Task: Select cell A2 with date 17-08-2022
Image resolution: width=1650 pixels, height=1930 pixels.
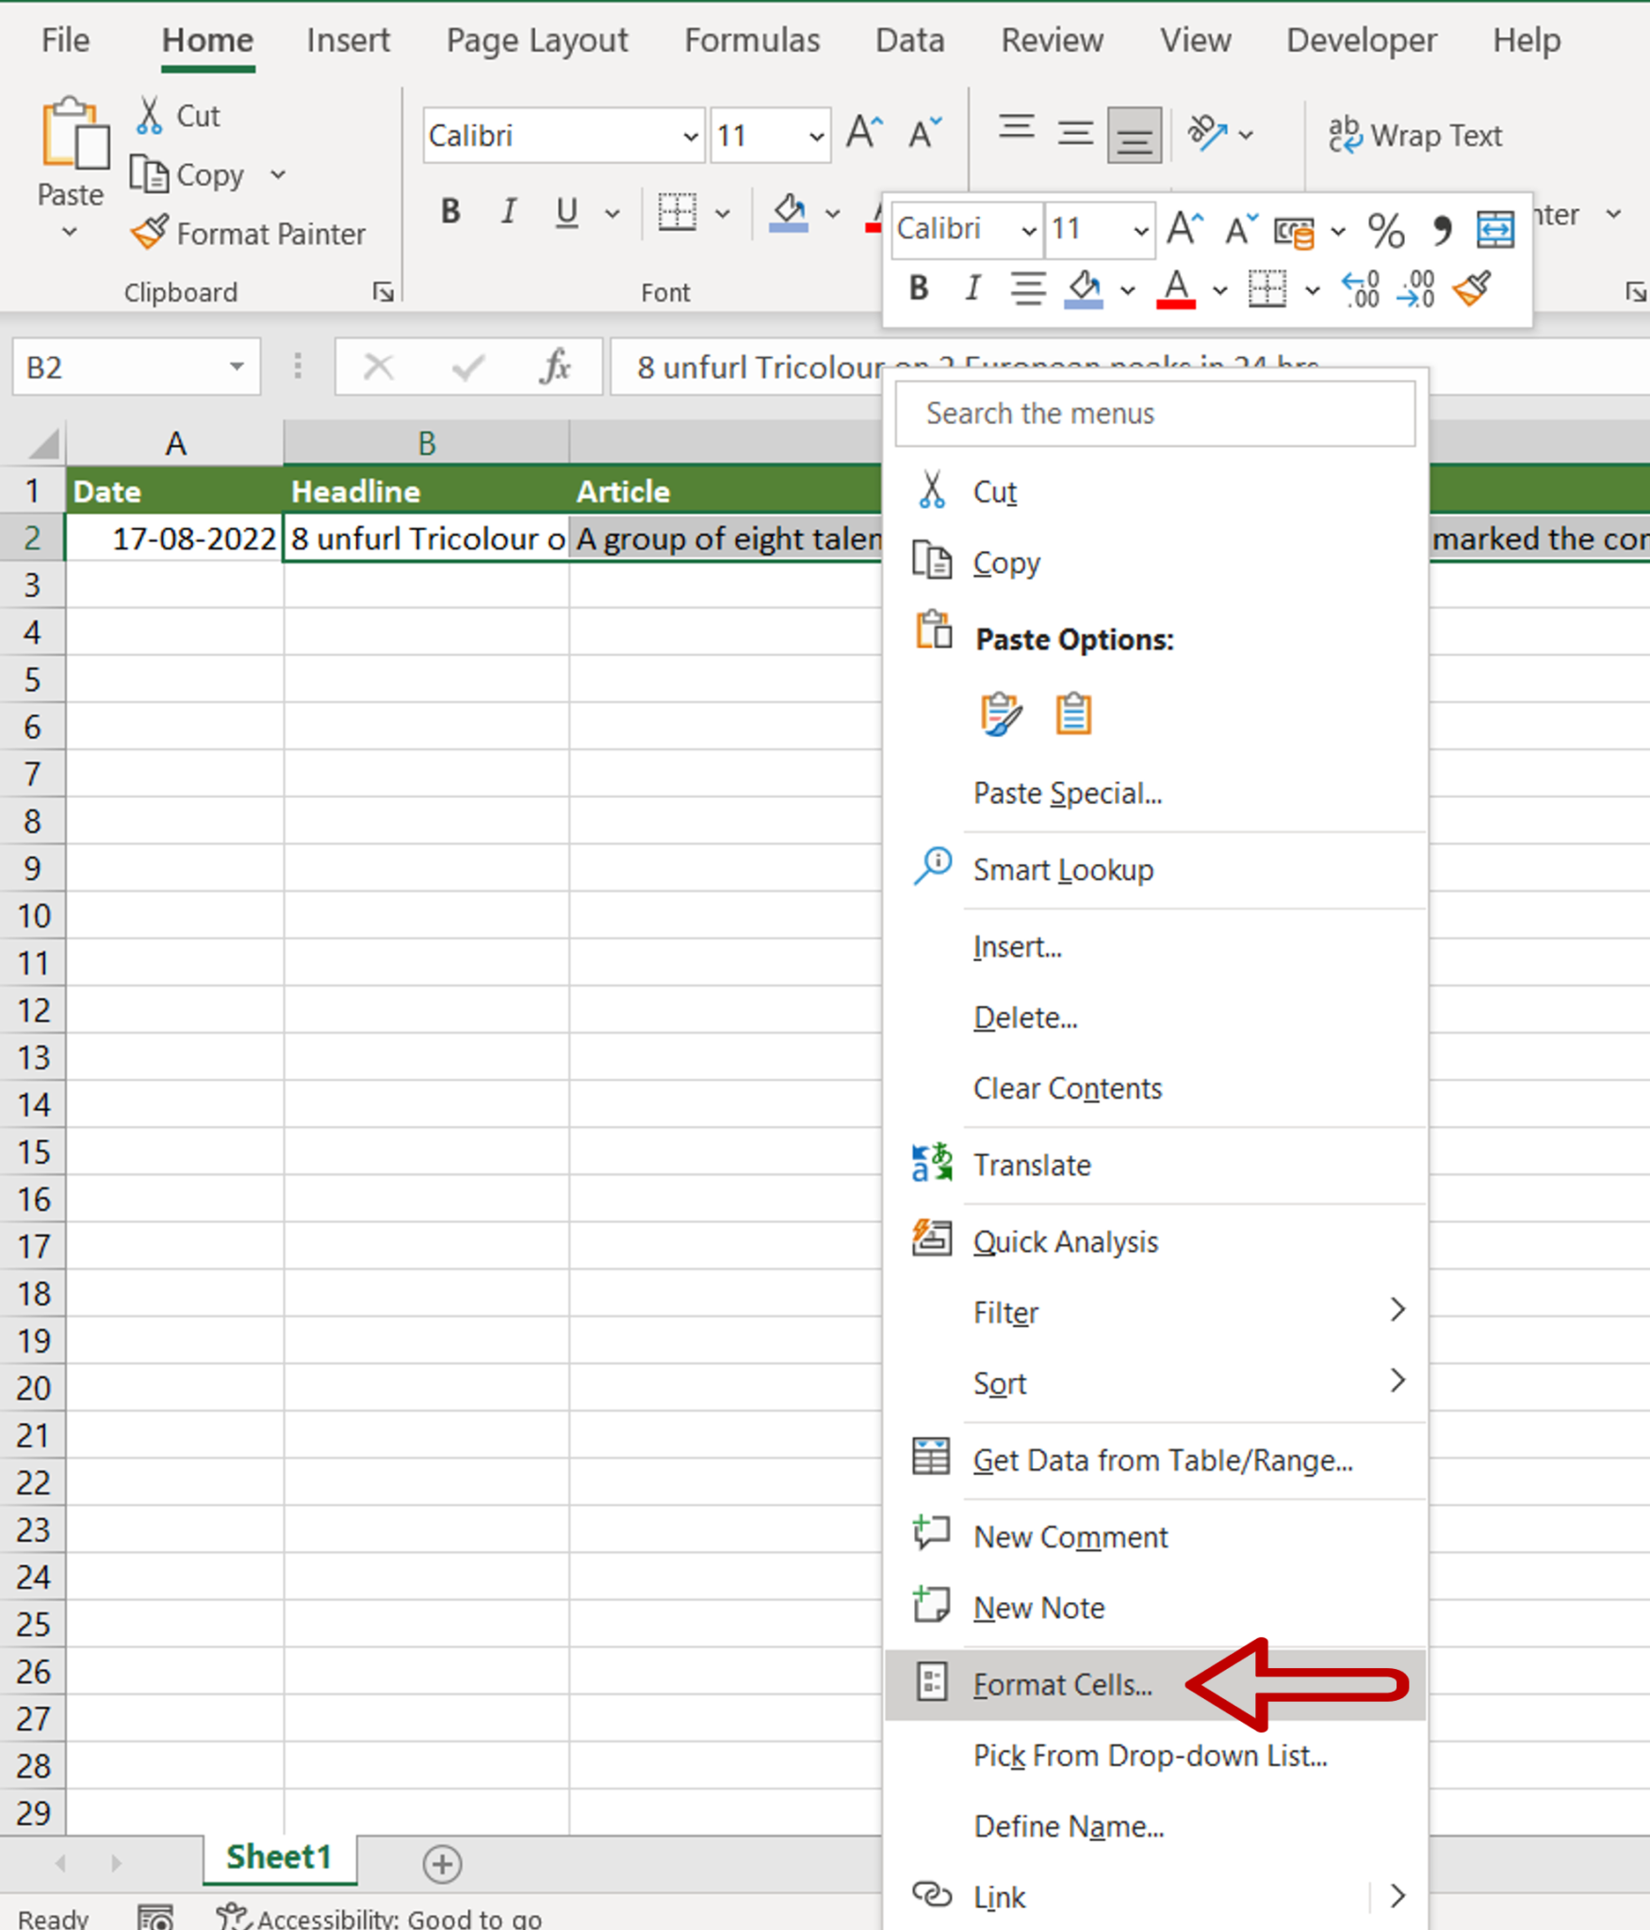Action: coord(174,538)
